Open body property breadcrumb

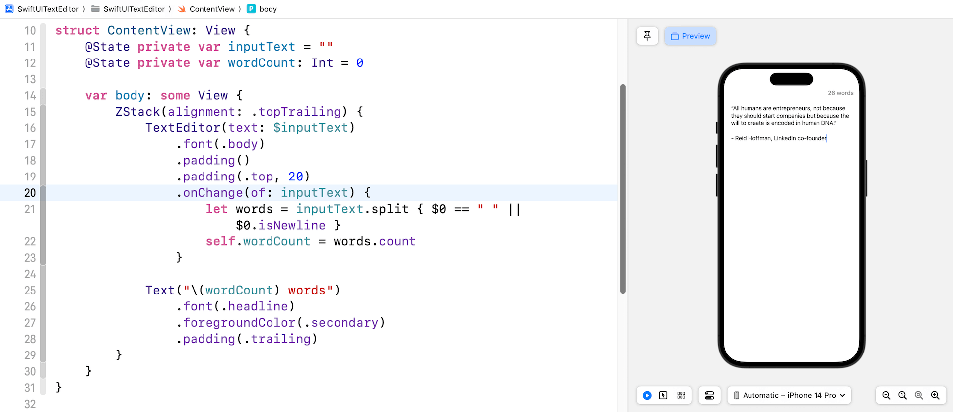click(x=262, y=9)
